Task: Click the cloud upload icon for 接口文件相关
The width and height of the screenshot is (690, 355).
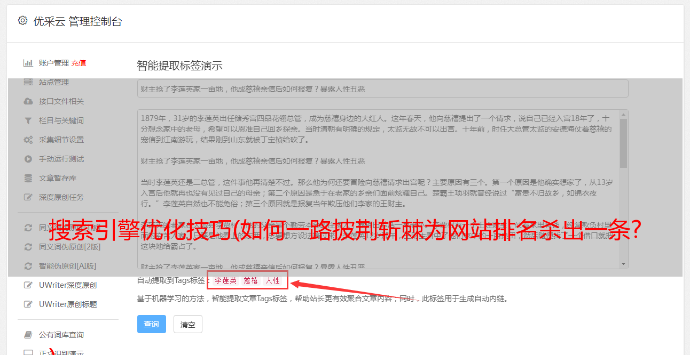Action: 28,101
